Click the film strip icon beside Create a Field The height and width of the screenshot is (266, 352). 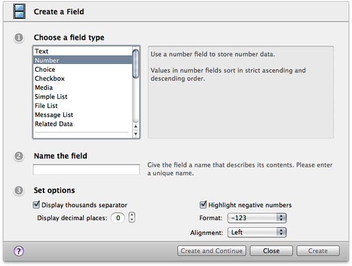(x=19, y=12)
